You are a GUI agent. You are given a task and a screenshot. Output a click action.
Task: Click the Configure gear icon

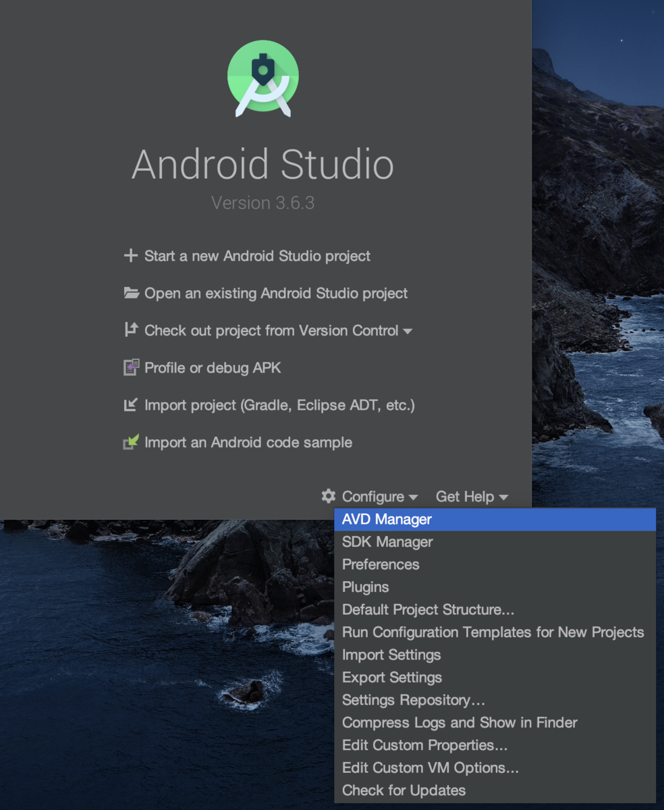pos(329,496)
